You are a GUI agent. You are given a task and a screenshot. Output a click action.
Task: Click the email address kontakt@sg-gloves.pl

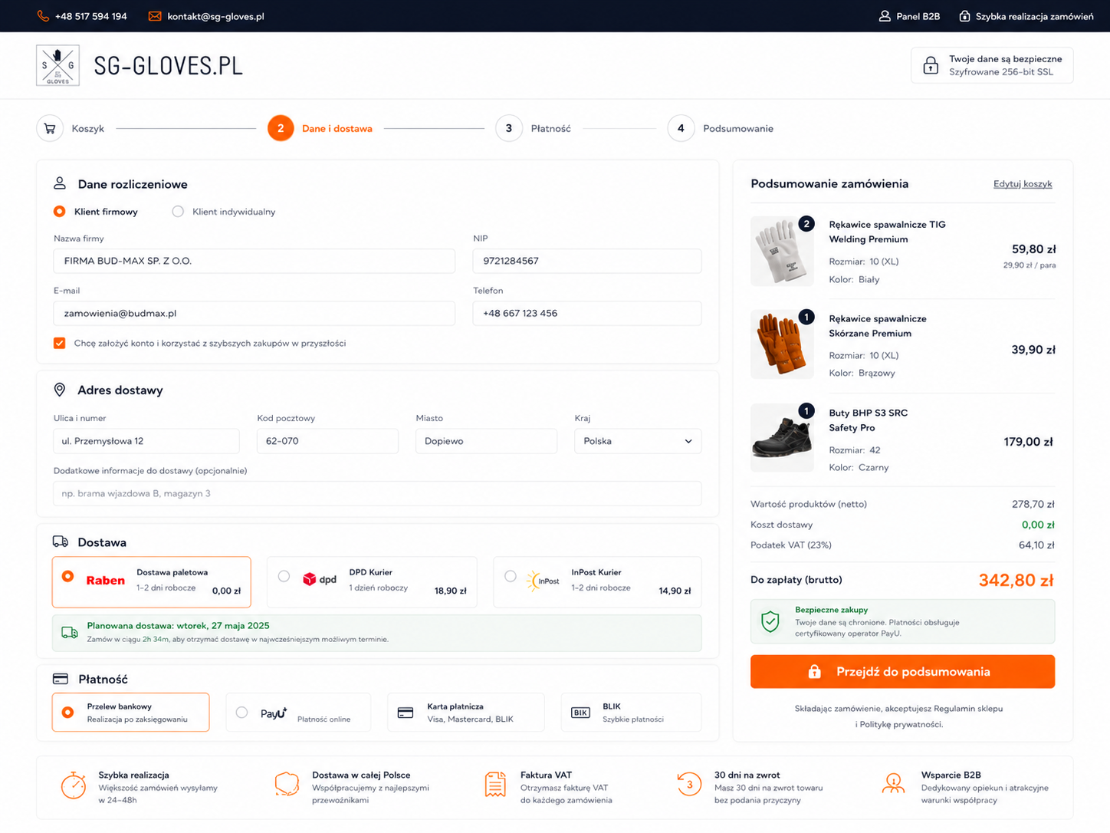coord(215,16)
